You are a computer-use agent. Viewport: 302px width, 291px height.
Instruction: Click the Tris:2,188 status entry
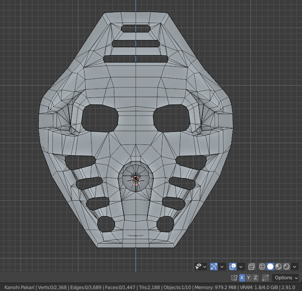point(149,287)
